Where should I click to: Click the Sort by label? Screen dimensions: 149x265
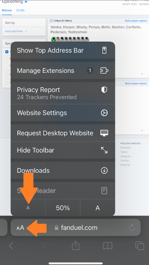pyautogui.click(x=10, y=22)
